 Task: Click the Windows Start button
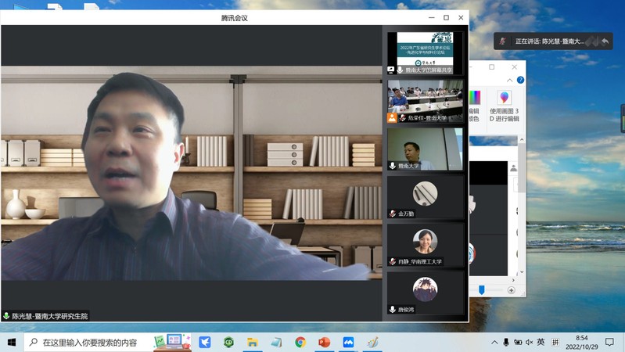(12, 343)
